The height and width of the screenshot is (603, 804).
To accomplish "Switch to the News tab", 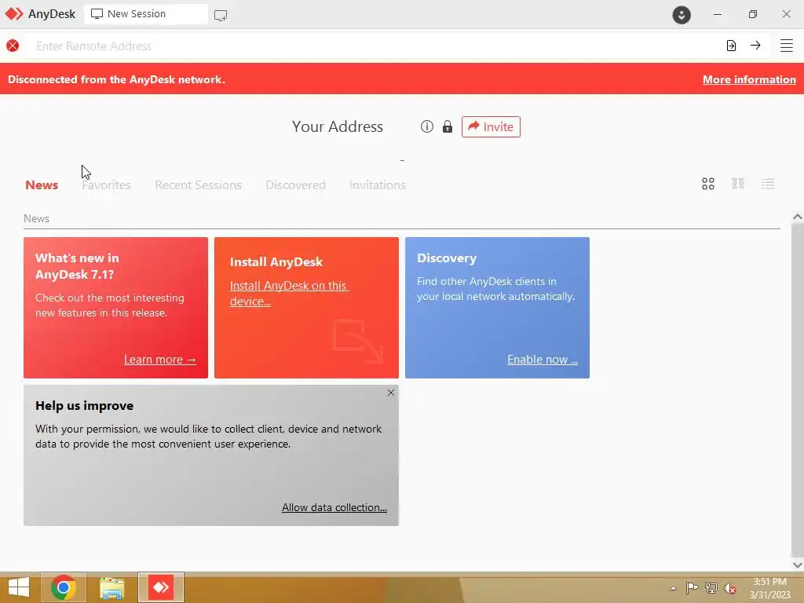I will (x=42, y=185).
